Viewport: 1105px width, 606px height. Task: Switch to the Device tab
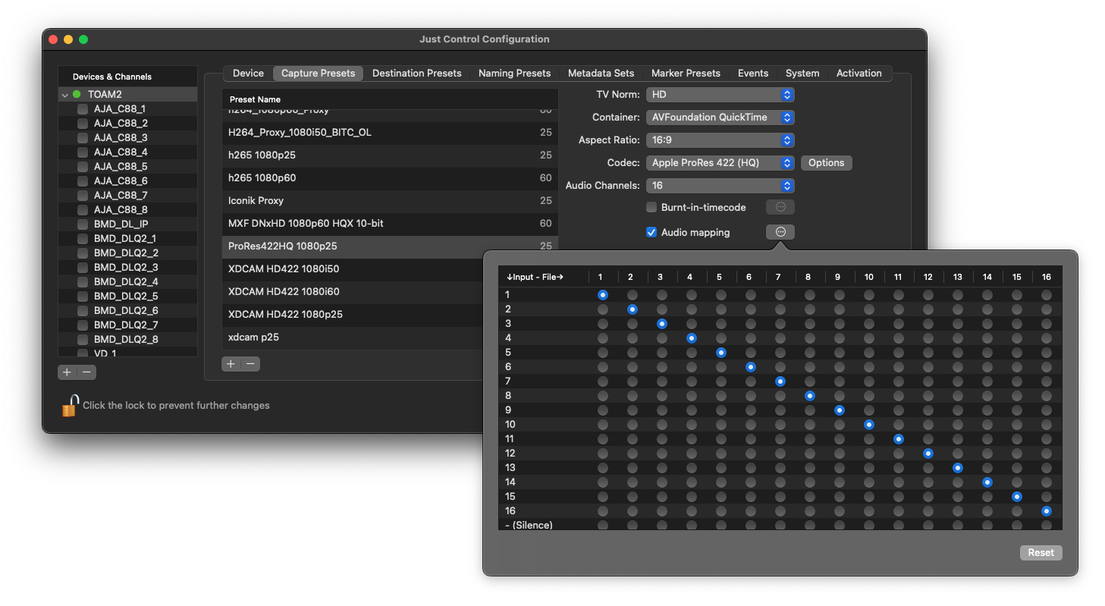(248, 74)
